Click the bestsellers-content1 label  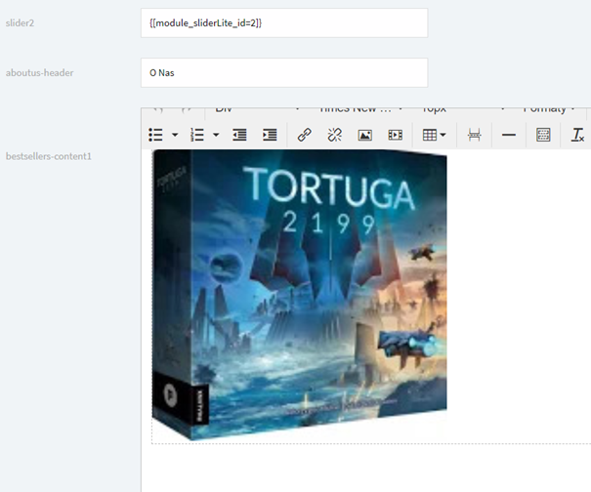(48, 156)
